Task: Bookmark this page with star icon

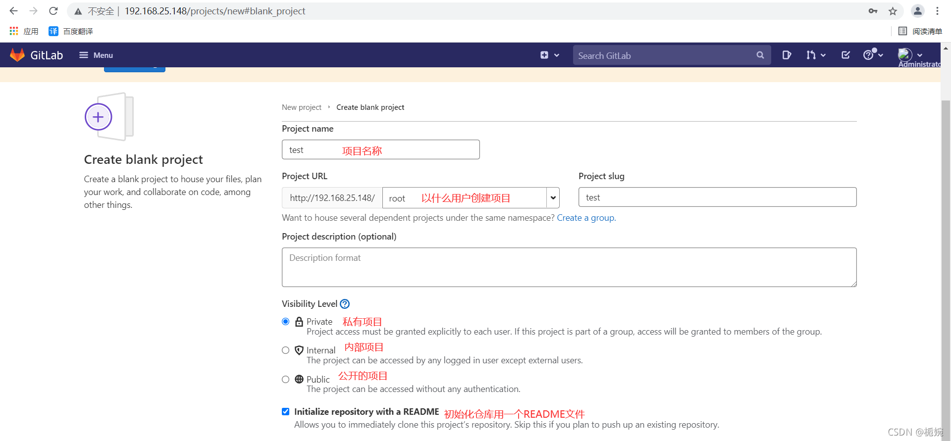Action: (x=893, y=11)
